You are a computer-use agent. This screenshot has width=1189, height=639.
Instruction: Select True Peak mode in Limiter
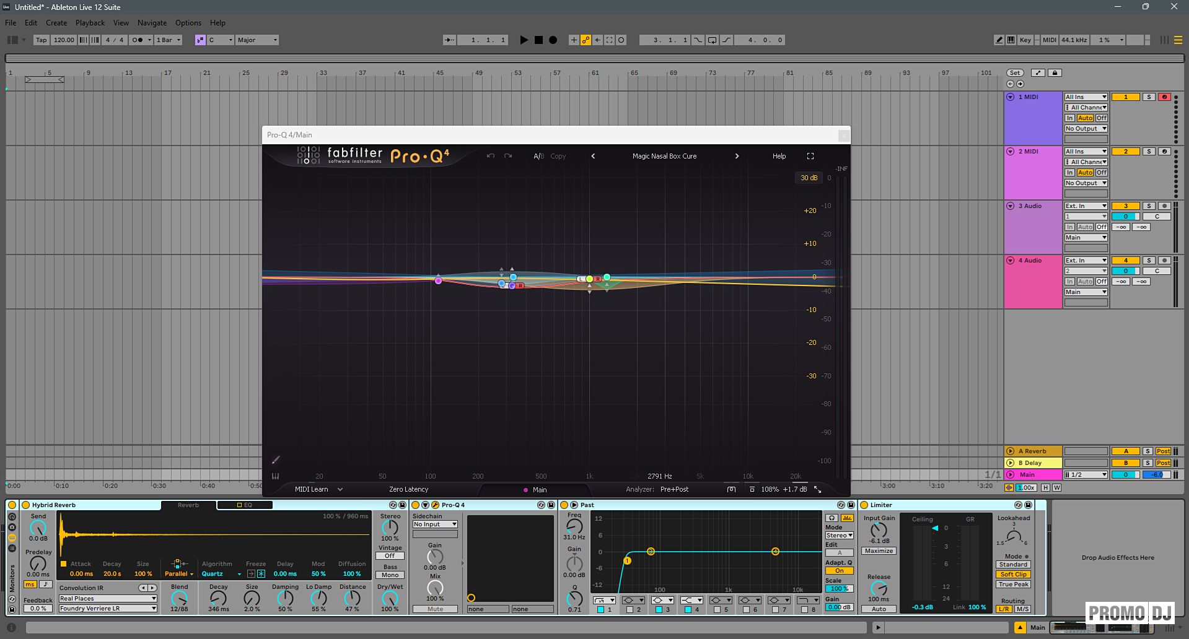(x=1014, y=585)
